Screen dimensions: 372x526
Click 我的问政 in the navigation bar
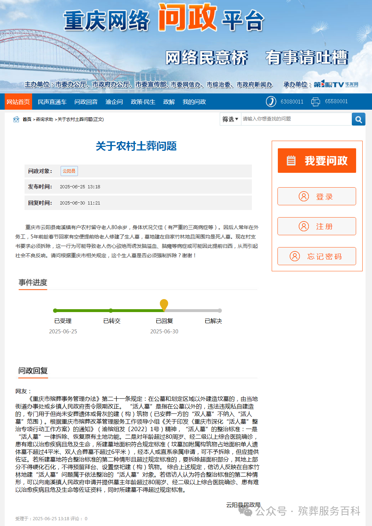(x=195, y=101)
